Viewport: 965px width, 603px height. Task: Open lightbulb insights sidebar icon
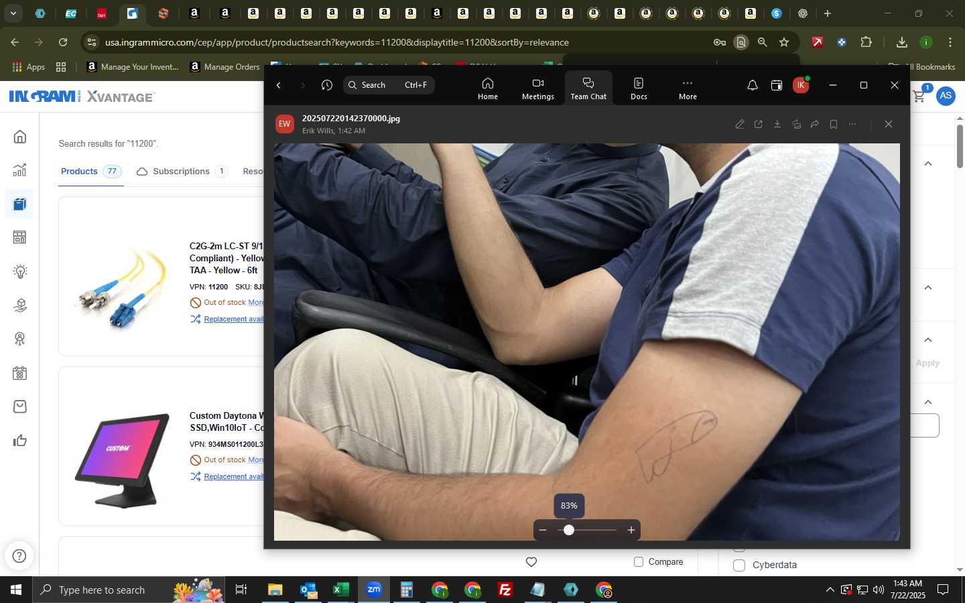(20, 271)
